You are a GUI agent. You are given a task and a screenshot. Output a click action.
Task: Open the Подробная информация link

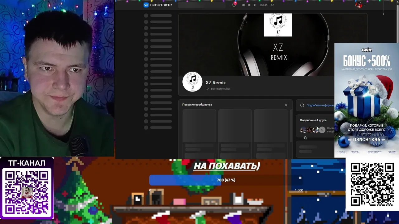click(x=320, y=105)
